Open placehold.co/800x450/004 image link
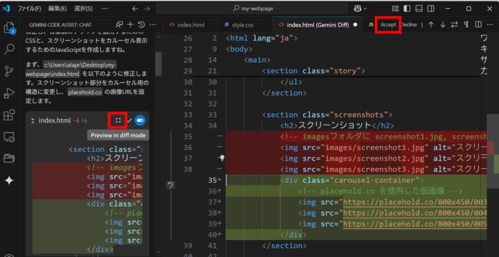The height and width of the screenshot is (257, 499). point(415,213)
